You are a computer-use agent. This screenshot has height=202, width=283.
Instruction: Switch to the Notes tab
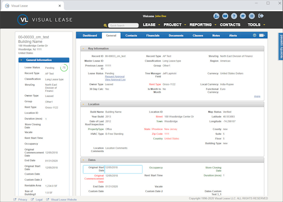coord(216,35)
